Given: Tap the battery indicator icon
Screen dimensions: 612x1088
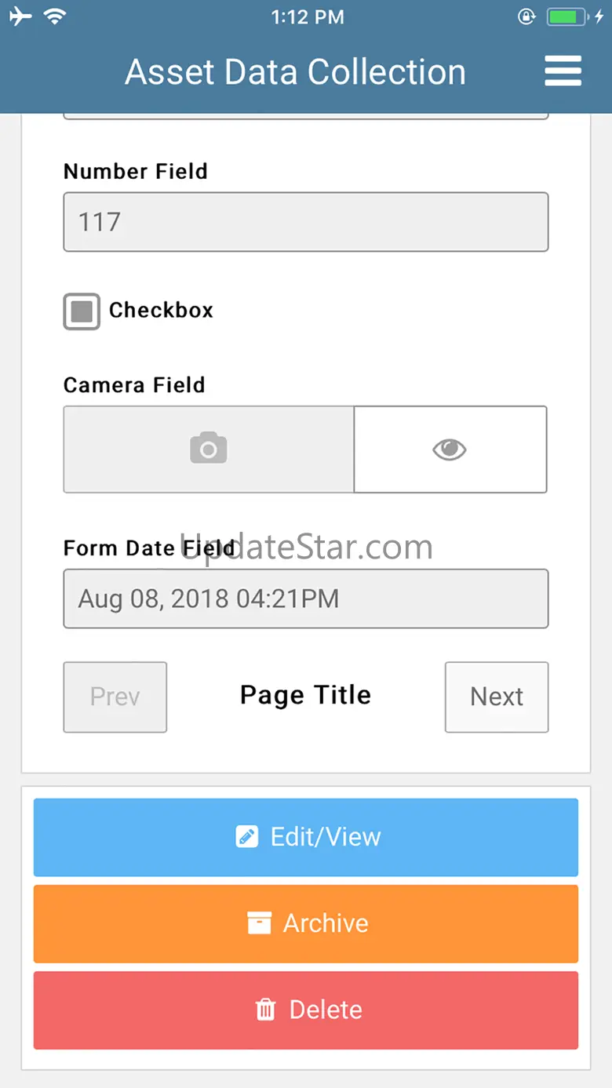Looking at the screenshot, I should (x=565, y=17).
